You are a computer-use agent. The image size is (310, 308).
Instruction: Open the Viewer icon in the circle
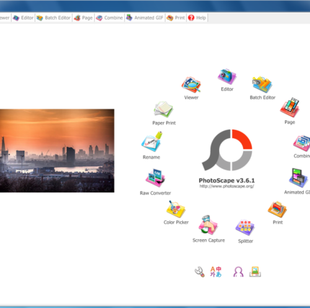pyautogui.click(x=191, y=85)
